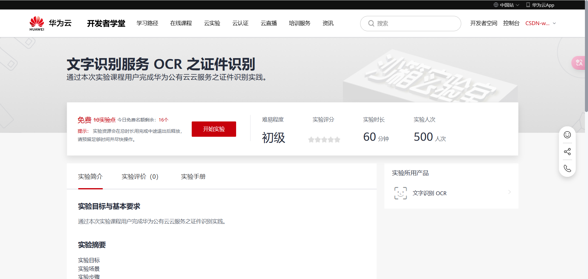Click the page vertical scrollbar
This screenshot has width=588, height=279.
click(586, 61)
